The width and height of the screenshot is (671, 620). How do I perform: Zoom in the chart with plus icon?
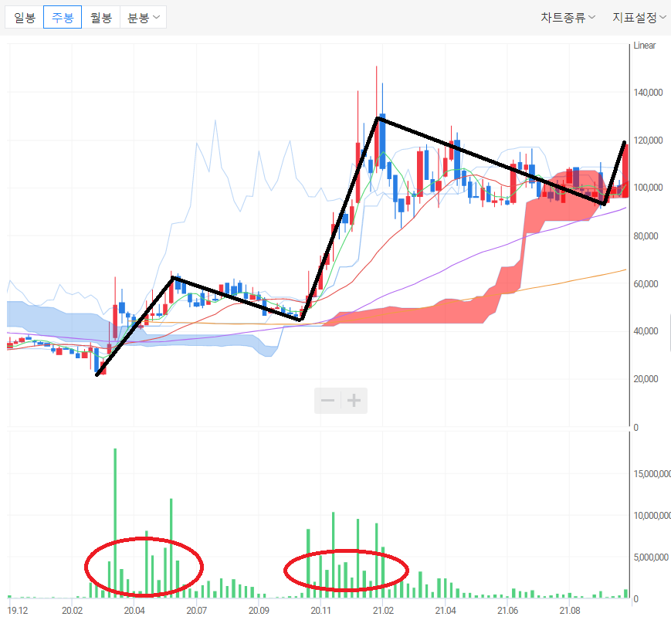[x=354, y=401]
